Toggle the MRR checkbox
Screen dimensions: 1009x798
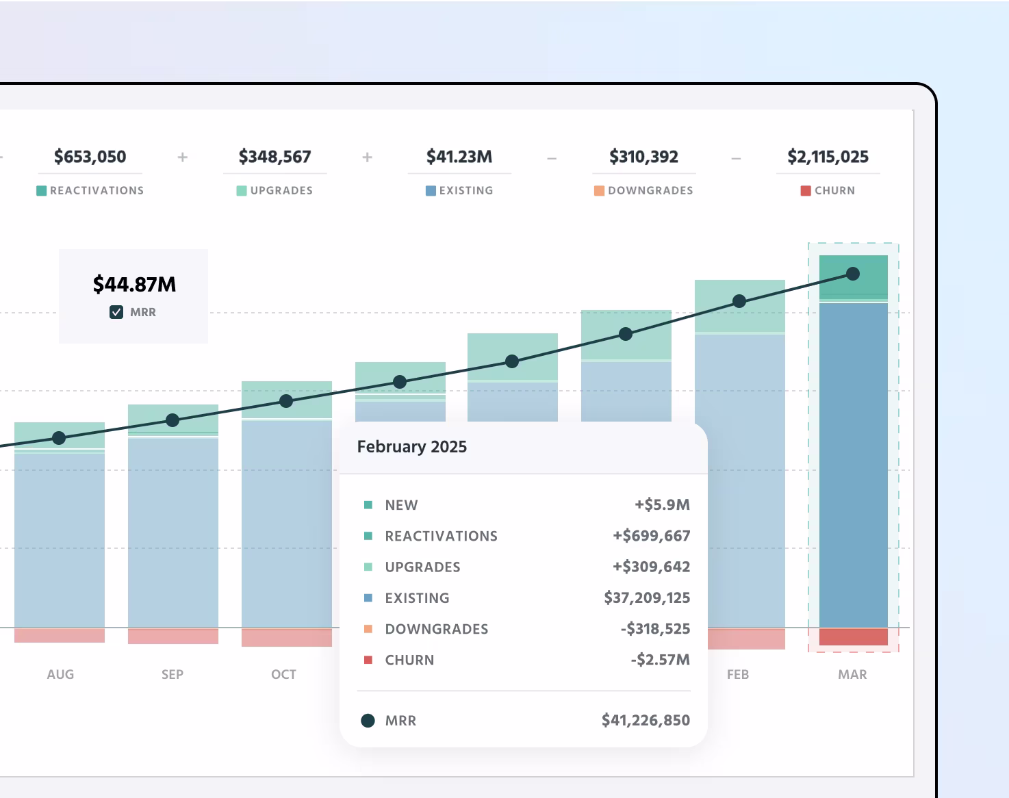pyautogui.click(x=116, y=312)
